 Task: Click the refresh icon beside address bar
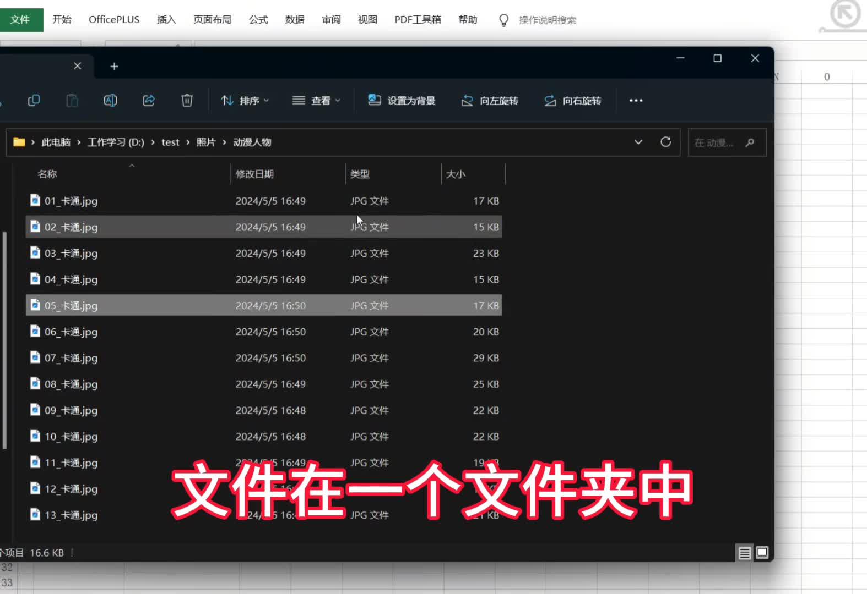pyautogui.click(x=666, y=142)
